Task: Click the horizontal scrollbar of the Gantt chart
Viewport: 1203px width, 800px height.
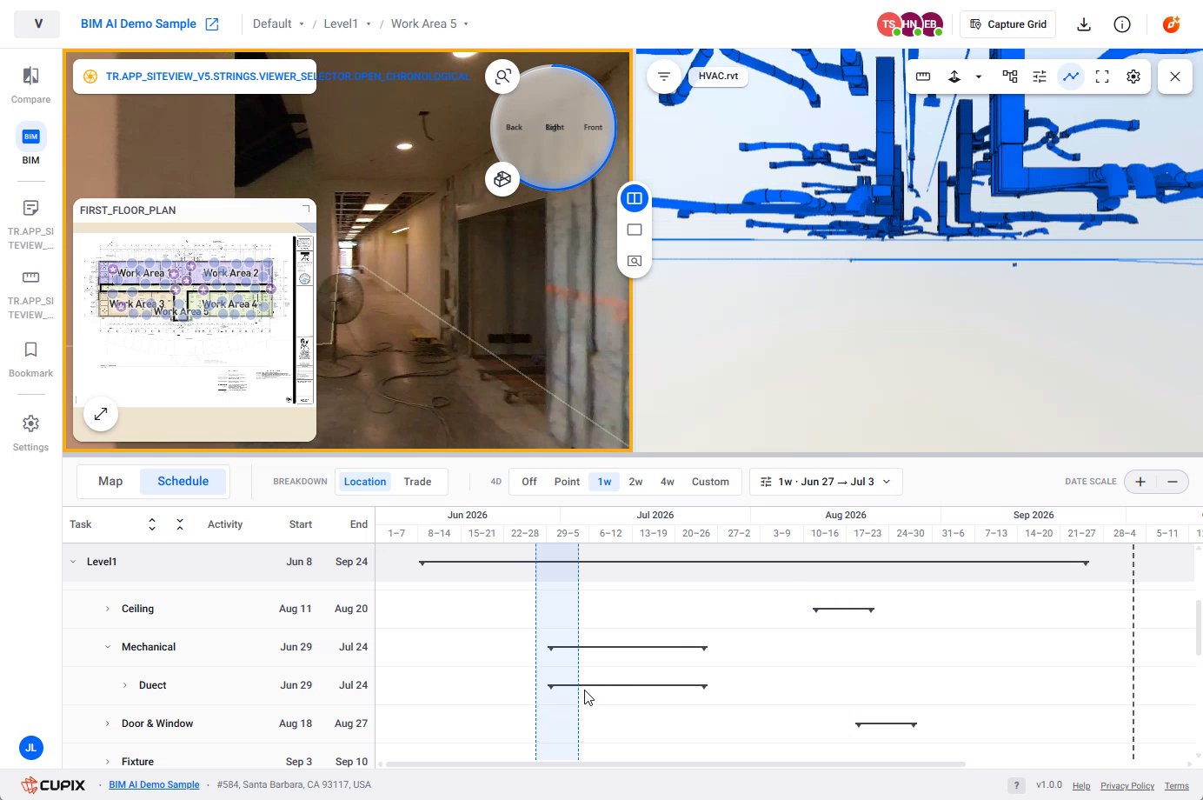Action: pyautogui.click(x=675, y=764)
